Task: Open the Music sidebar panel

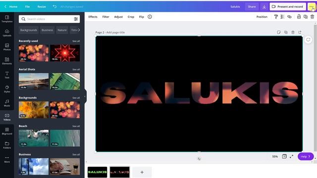Action: pos(7,103)
